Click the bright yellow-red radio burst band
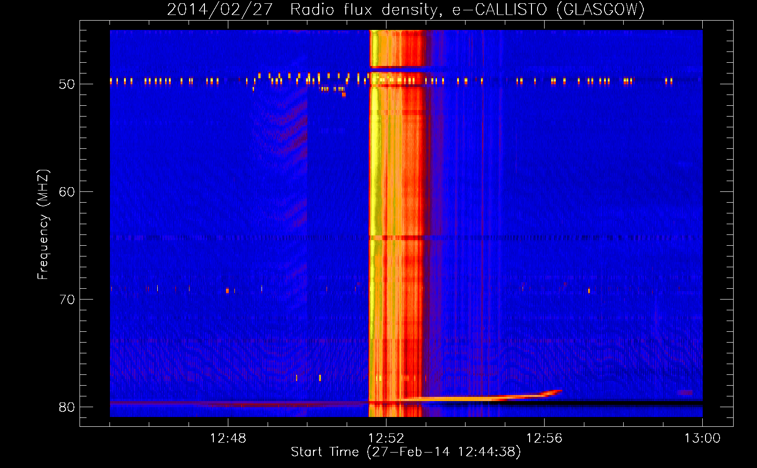 (397, 223)
